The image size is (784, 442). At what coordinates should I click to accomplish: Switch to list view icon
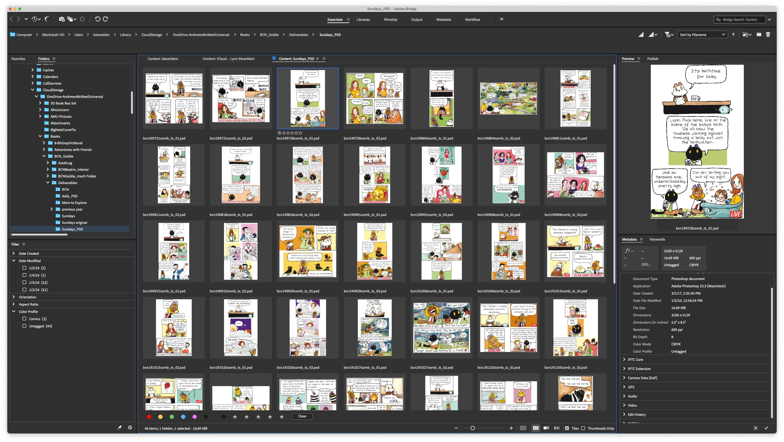(x=557, y=428)
